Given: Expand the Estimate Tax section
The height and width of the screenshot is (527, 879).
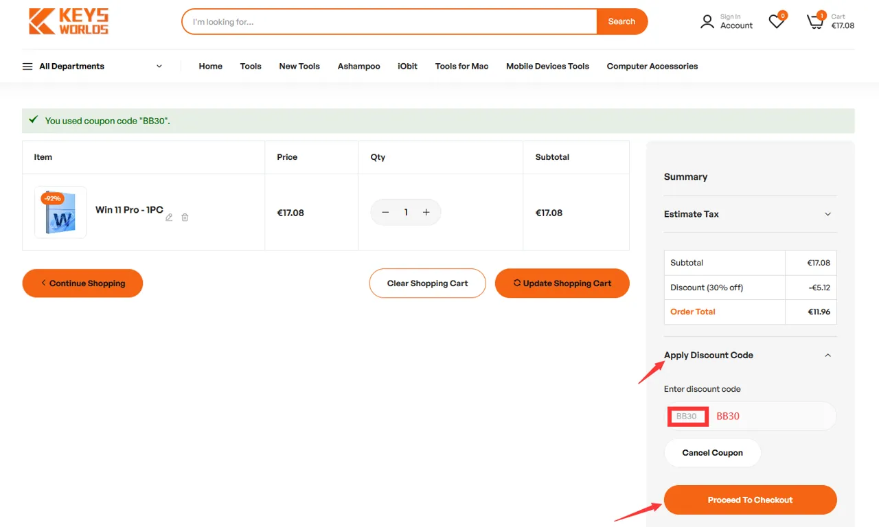Looking at the screenshot, I should (827, 214).
